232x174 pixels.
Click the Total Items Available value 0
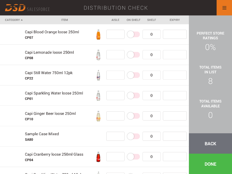point(210,115)
